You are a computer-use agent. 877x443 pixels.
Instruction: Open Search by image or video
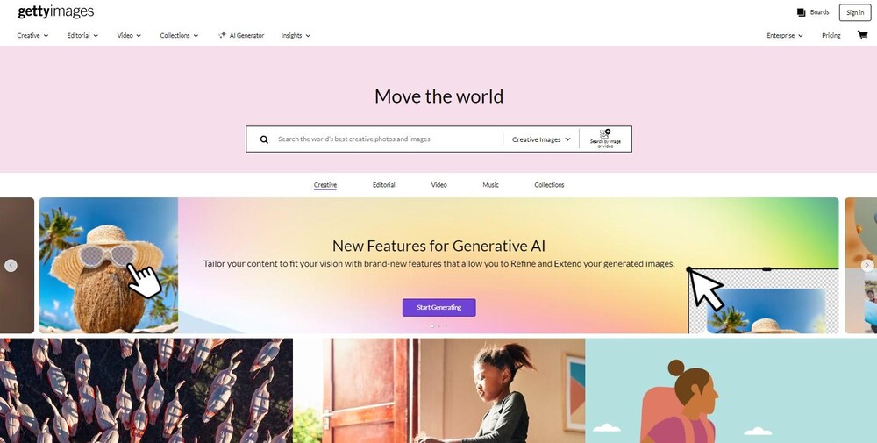click(605, 139)
